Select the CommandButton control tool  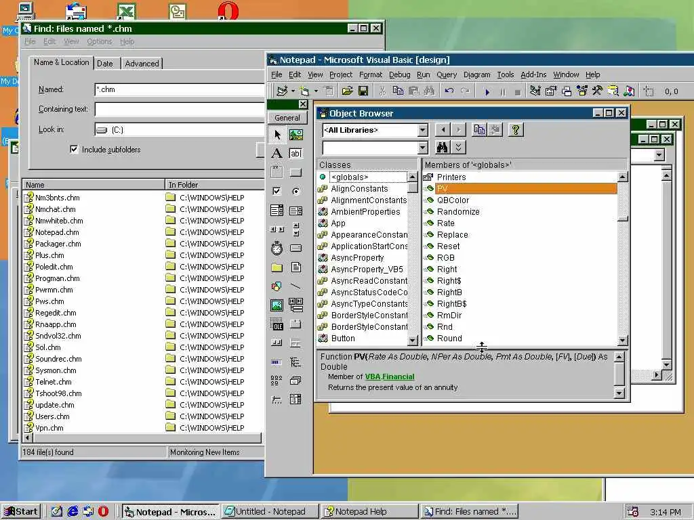tap(295, 172)
